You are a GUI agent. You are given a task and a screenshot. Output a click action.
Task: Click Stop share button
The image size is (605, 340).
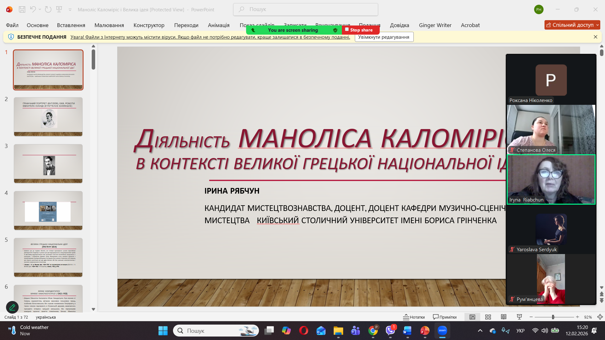[361, 30]
